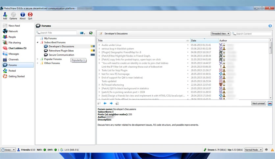Select Retroshare Plugin Ideas forum
The height and width of the screenshot is (159, 275).
coord(61,51)
